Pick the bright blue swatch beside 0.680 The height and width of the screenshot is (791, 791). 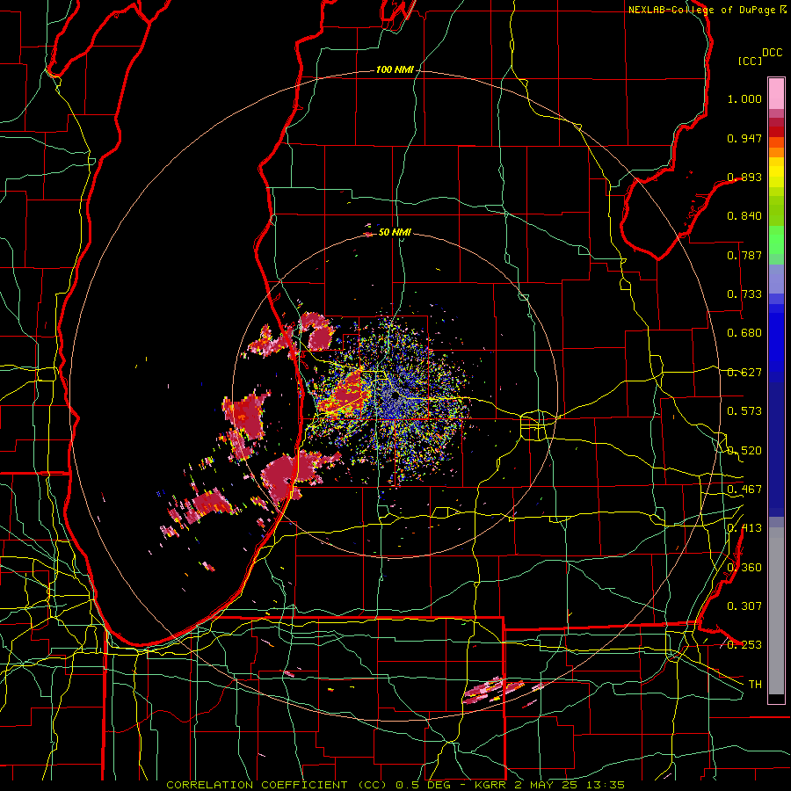[x=776, y=338]
